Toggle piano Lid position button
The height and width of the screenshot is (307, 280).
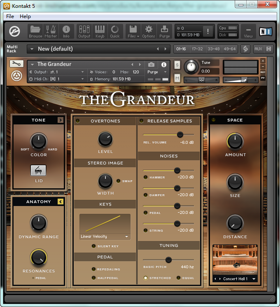[x=38, y=170]
